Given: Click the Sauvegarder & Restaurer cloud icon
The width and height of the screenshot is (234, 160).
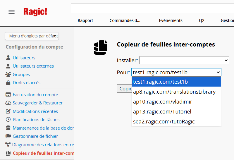Looking at the screenshot, I should 8,103.
